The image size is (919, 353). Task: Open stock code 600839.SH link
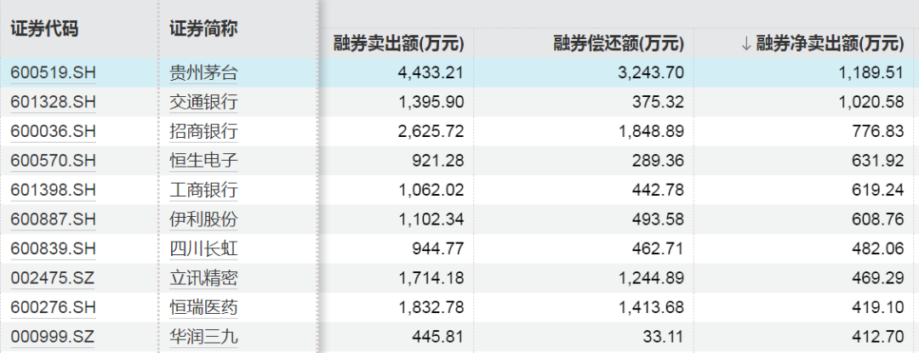click(x=53, y=248)
